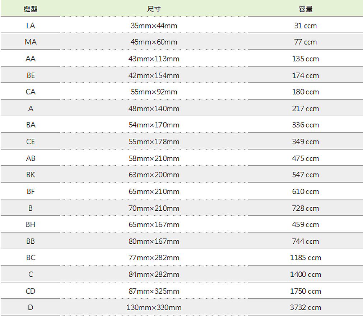This screenshot has width=363, height=322.
Task: Click the 135 ccm capacity cell
Action: [305, 59]
